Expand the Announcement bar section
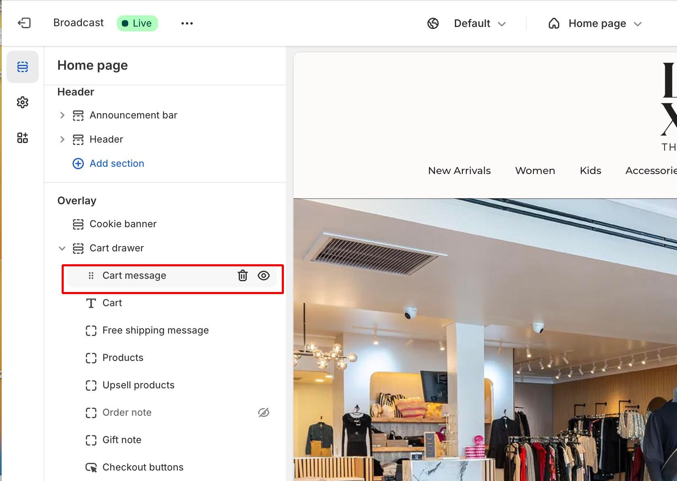 click(x=62, y=115)
